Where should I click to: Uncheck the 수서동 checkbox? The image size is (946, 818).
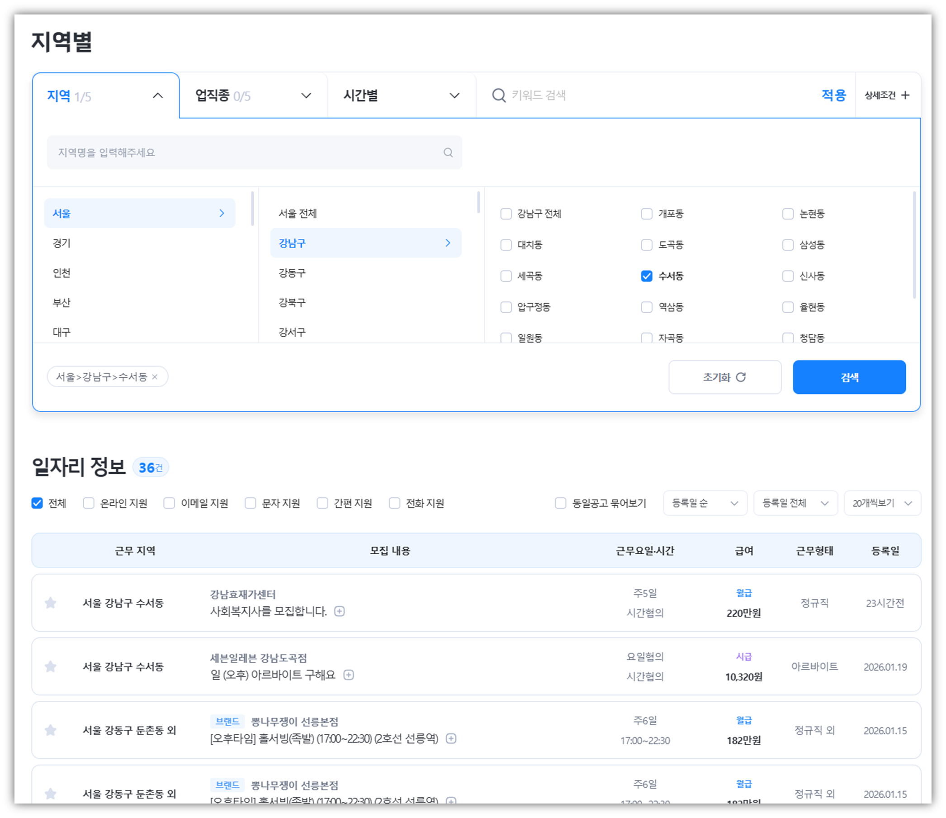pos(647,276)
